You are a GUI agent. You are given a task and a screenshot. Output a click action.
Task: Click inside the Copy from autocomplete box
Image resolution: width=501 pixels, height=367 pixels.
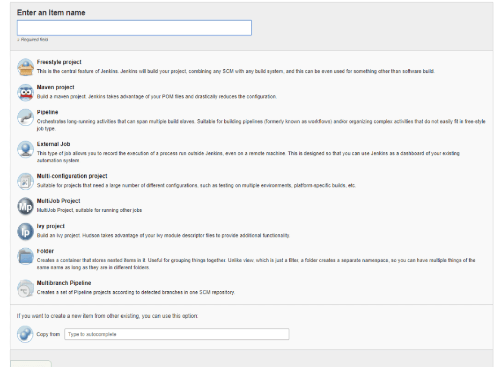click(x=178, y=334)
